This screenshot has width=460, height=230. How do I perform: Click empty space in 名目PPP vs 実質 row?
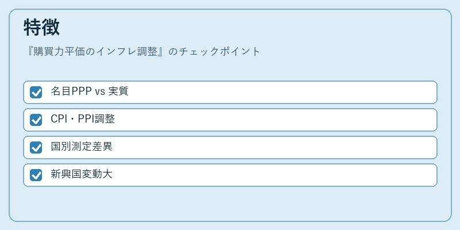282,92
